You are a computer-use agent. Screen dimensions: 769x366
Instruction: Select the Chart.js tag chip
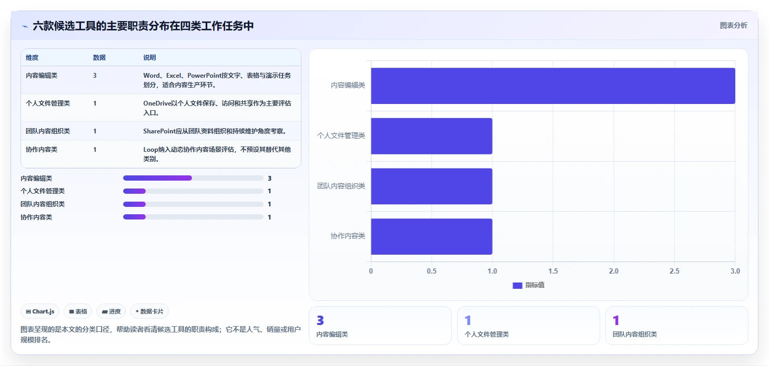[x=40, y=311]
